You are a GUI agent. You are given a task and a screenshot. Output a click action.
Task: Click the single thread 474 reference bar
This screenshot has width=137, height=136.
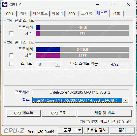(82, 34)
